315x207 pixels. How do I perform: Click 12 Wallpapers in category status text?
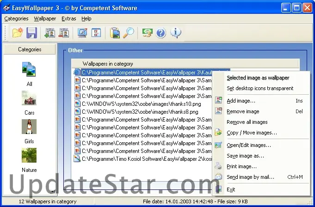tap(48, 201)
